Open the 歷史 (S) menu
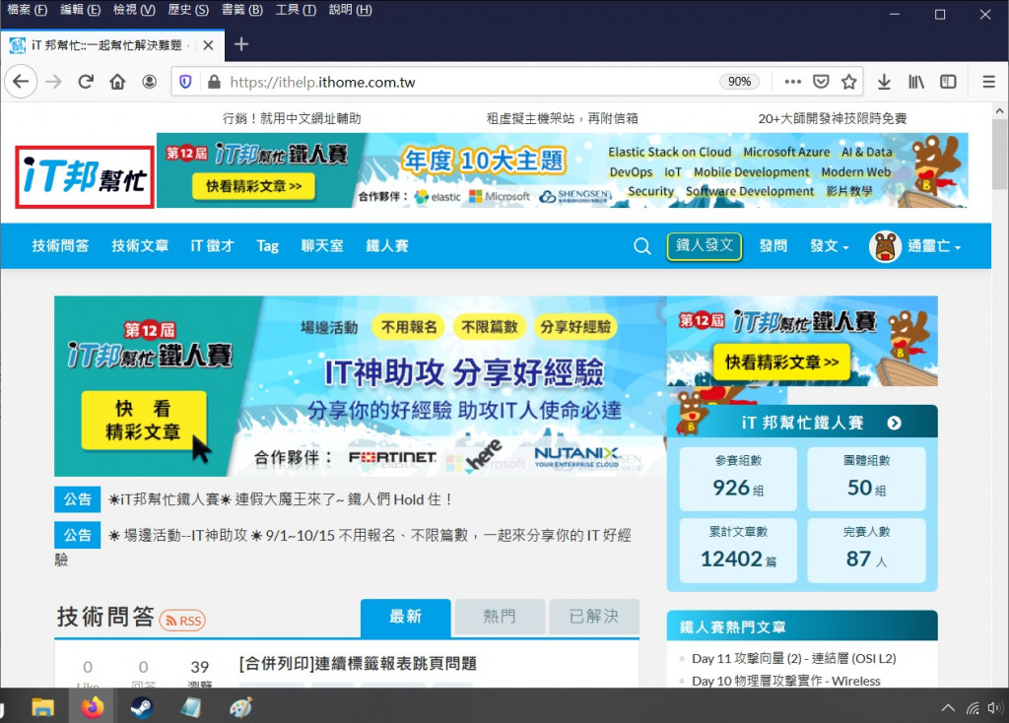1009x723 pixels. pyautogui.click(x=188, y=10)
